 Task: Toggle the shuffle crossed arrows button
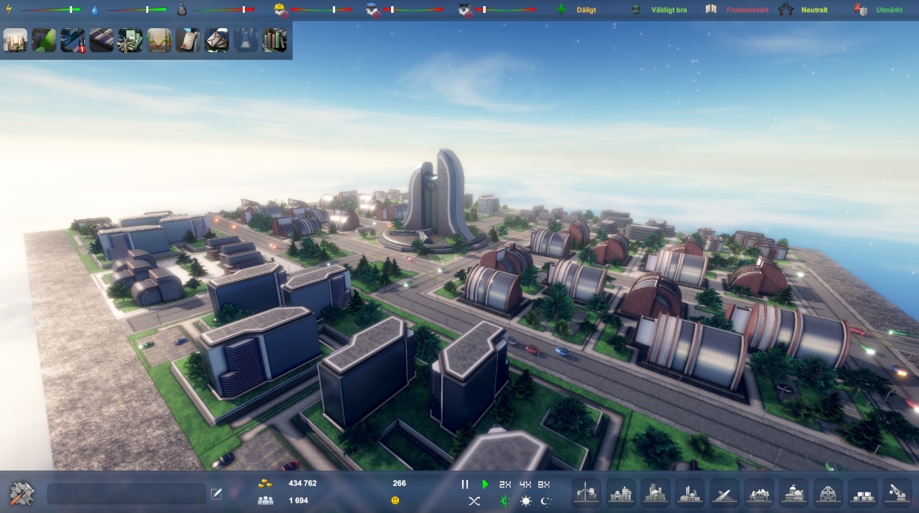474,501
